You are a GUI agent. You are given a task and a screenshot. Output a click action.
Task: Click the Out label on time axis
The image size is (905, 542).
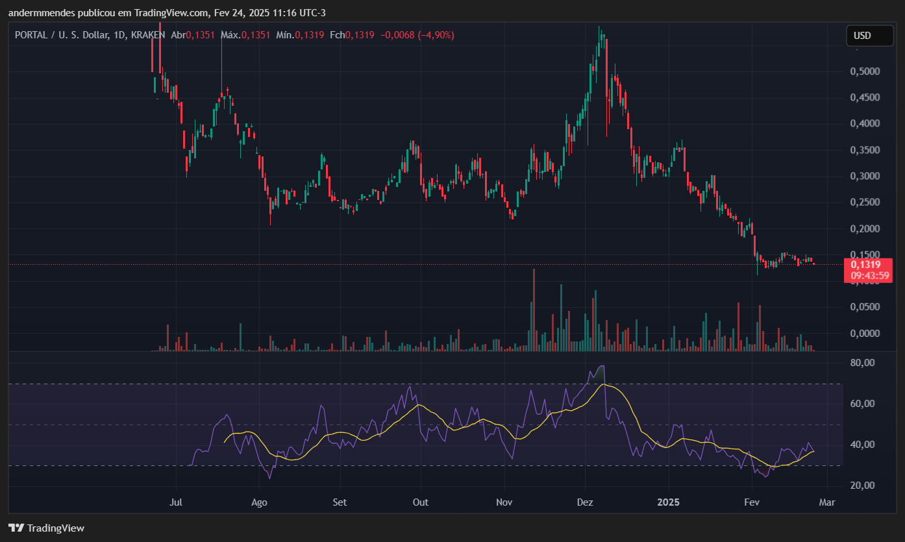(x=421, y=502)
